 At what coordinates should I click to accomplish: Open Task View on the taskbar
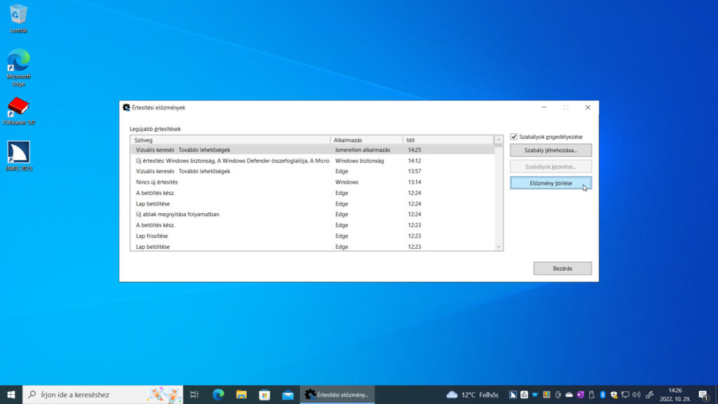point(194,394)
